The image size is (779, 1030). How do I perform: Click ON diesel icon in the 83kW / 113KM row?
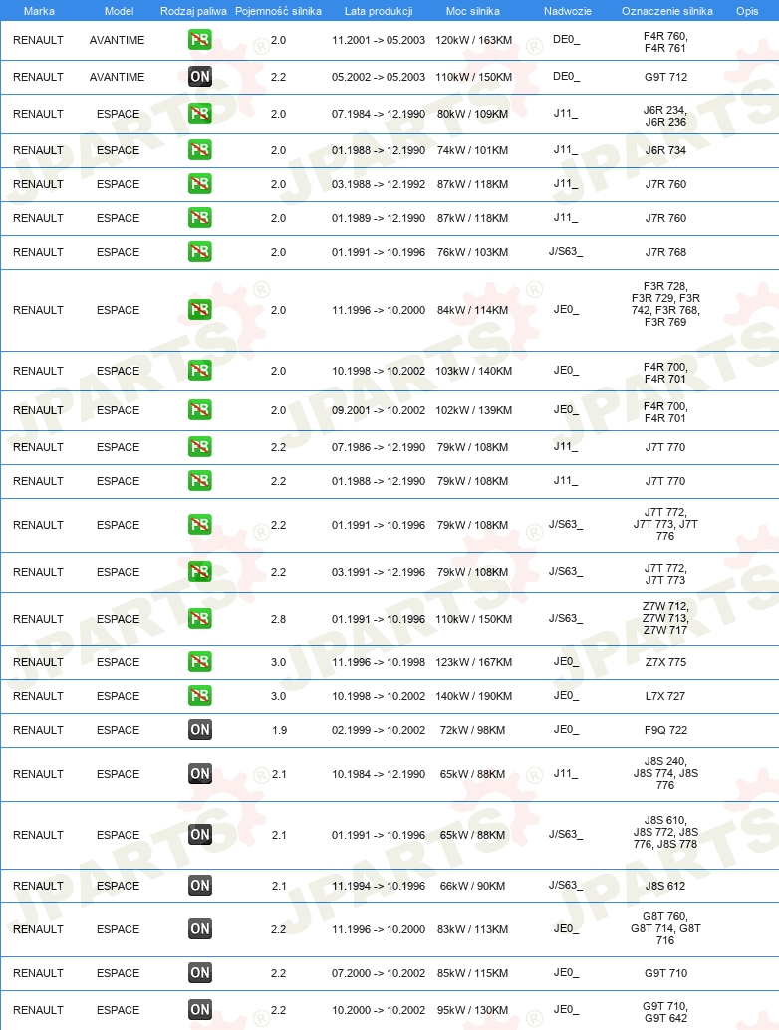[x=199, y=928]
